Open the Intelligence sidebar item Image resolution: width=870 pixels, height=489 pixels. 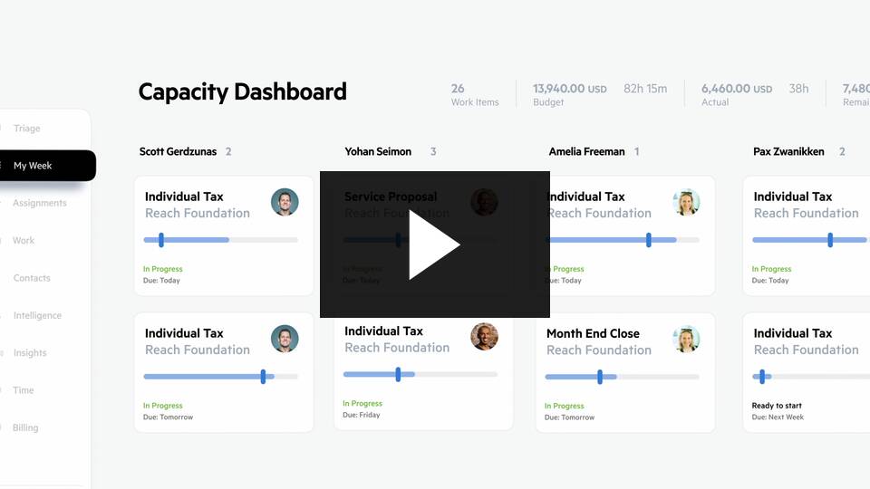coord(37,316)
